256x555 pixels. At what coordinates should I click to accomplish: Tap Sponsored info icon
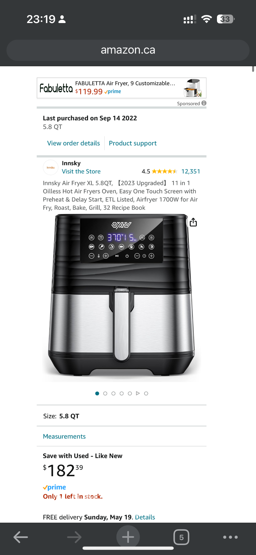pos(204,103)
